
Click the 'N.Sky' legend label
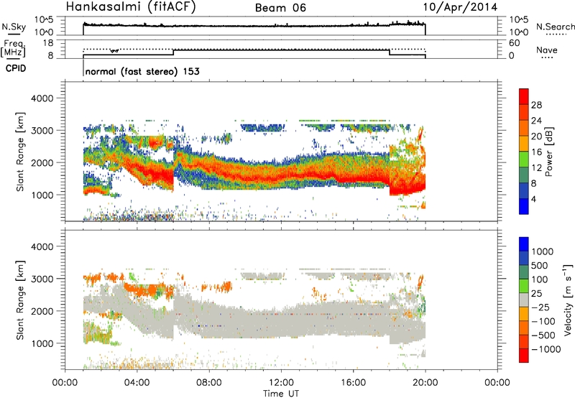point(14,27)
